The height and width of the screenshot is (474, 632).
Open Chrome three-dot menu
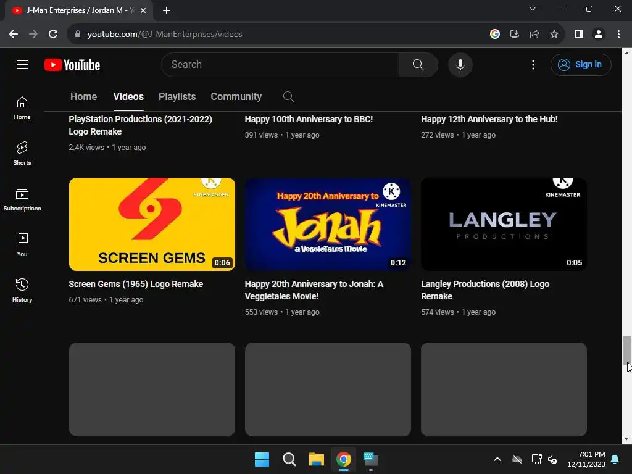[x=618, y=35]
